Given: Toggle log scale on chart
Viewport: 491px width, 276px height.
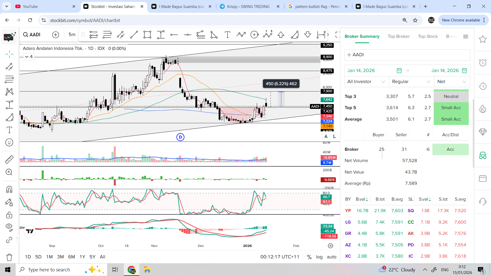Looking at the screenshot, I should (319, 257).
